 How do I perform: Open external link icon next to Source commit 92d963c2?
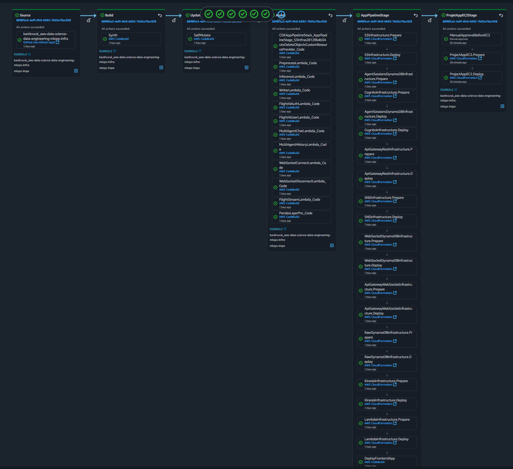pyautogui.click(x=29, y=54)
